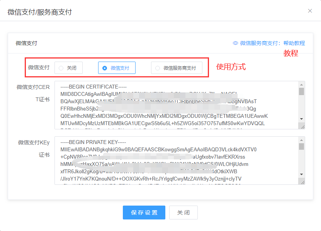The image size is (321, 231).
Task: Grab the CERT textarea resize handle
Action: pyautogui.click(x=302, y=126)
